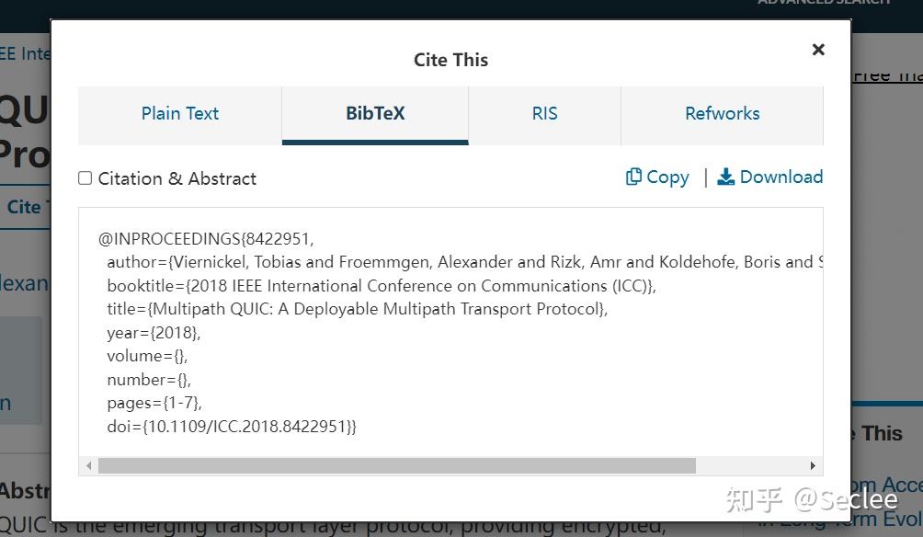
Task: Click the Copy text link
Action: pyautogui.click(x=667, y=177)
